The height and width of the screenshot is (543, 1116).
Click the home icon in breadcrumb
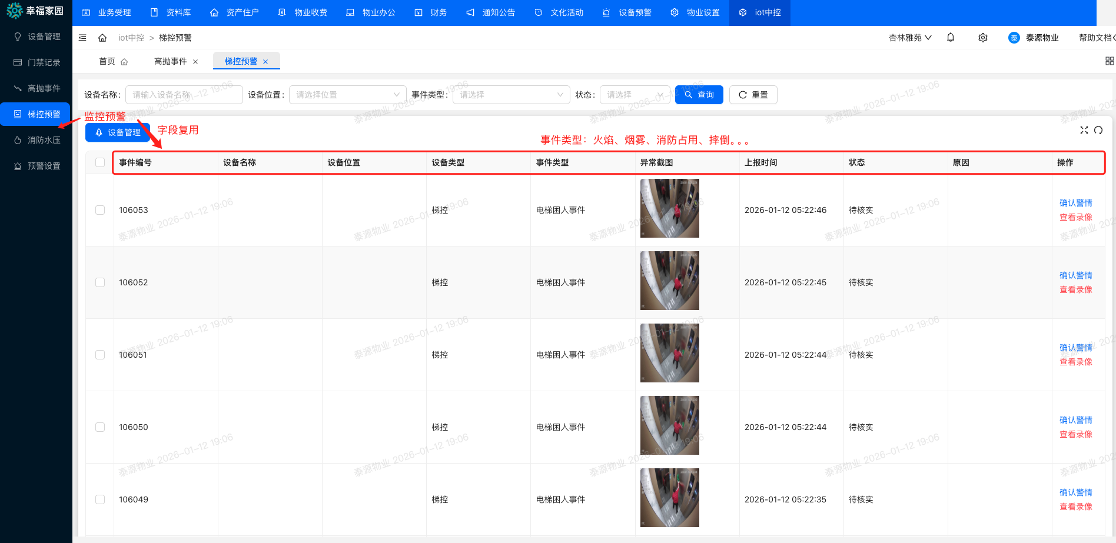tap(102, 38)
